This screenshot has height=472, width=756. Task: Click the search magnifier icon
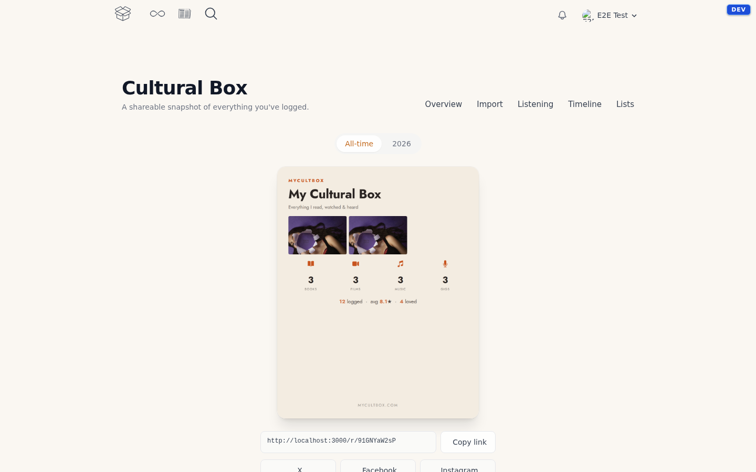[211, 14]
